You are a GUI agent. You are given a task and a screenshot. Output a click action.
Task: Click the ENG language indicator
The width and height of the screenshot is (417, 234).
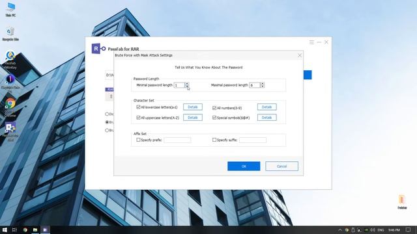point(381,229)
